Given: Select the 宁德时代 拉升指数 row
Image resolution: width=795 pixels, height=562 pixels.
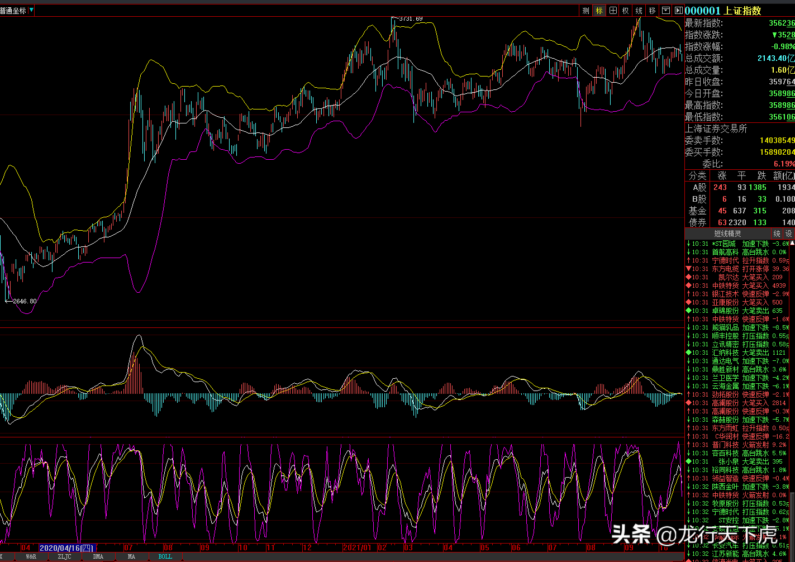Looking at the screenshot, I should pos(737,261).
